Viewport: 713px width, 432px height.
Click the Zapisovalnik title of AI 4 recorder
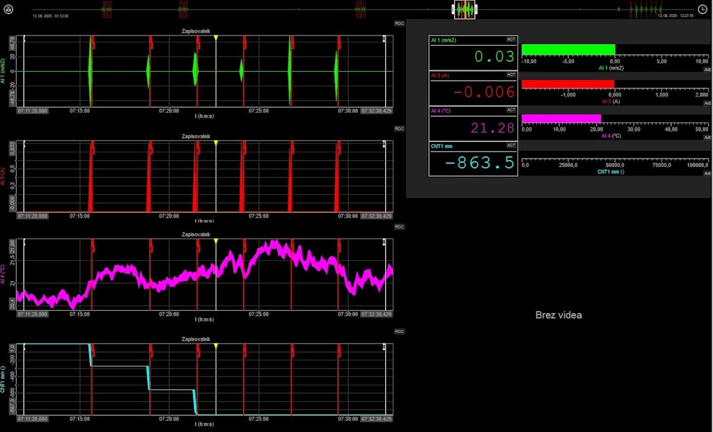click(196, 234)
